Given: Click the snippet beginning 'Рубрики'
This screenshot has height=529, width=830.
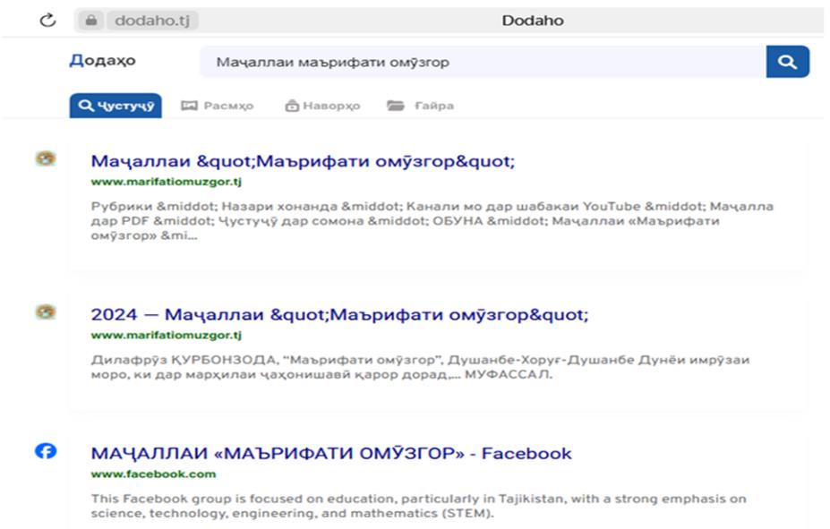Looking at the screenshot, I should pos(432,221).
